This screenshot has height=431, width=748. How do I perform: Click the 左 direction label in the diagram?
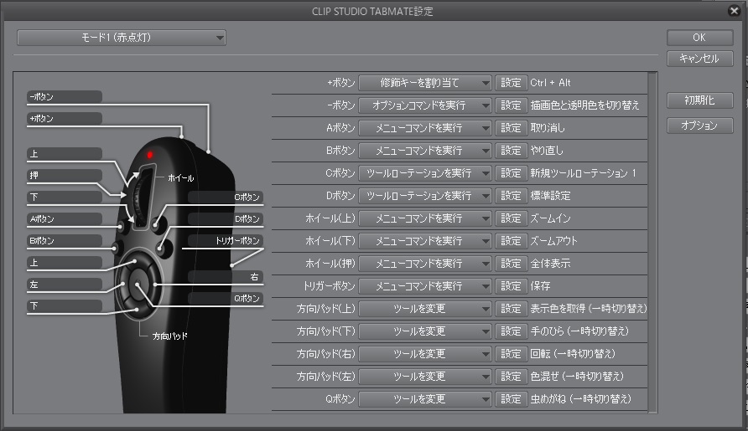[x=65, y=285]
